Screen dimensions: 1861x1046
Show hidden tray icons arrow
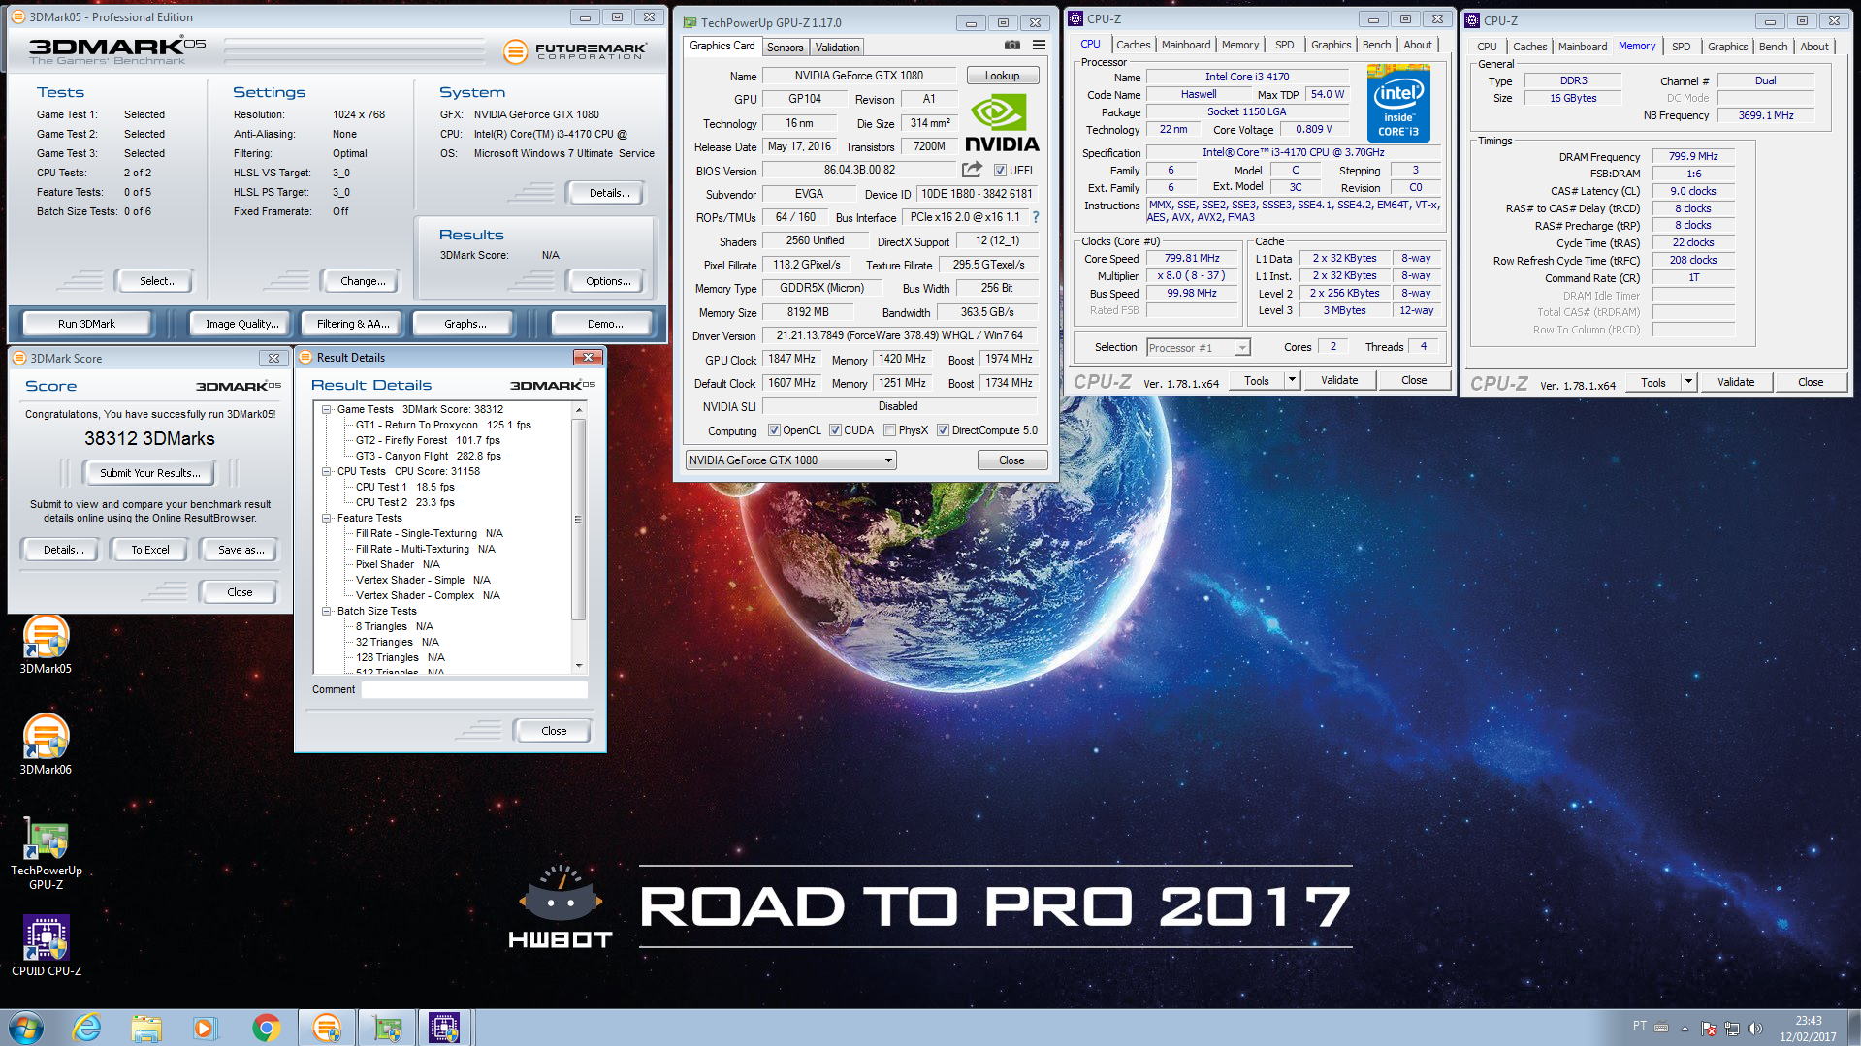1685,1029
